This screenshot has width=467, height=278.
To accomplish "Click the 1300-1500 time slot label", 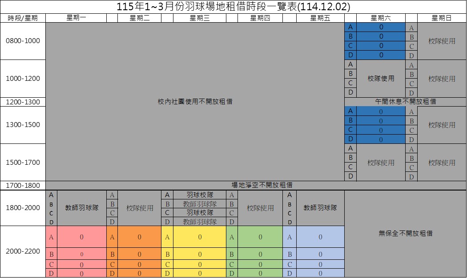I will pos(23,125).
